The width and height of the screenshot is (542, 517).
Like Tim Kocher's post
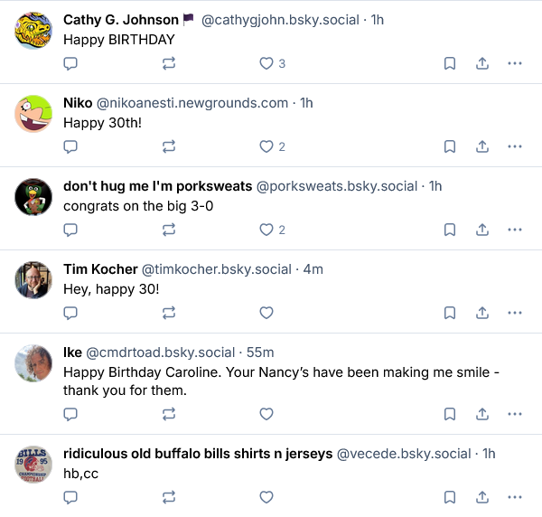pos(266,313)
